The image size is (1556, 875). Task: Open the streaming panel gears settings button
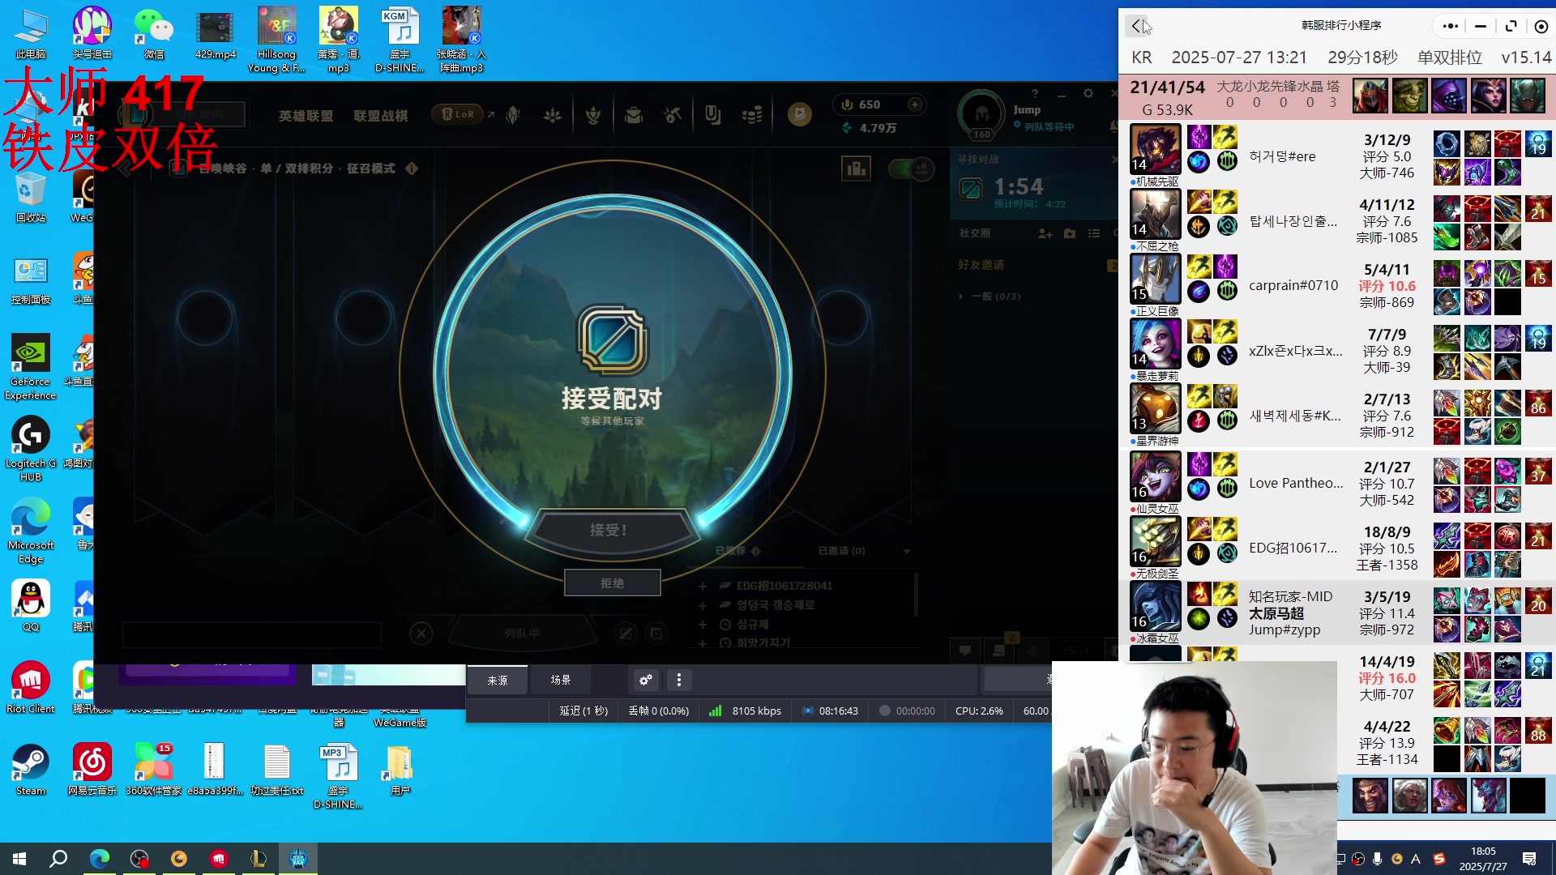[x=646, y=681]
